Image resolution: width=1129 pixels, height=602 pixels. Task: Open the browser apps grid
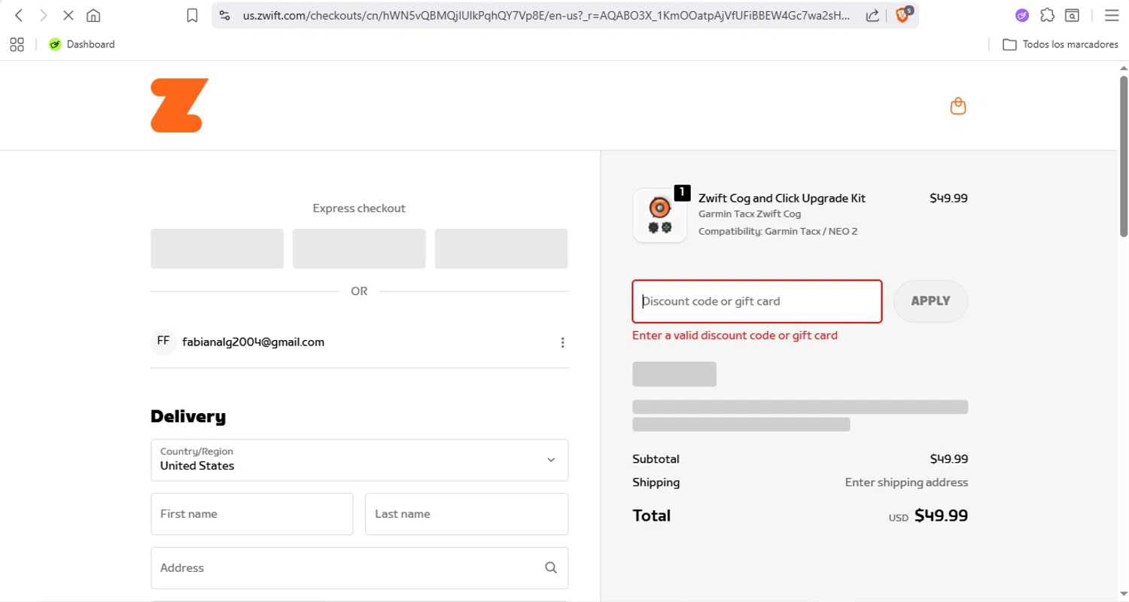pyautogui.click(x=17, y=44)
